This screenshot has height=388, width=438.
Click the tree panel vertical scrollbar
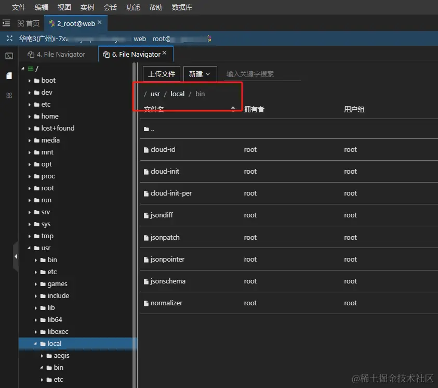[134, 225]
